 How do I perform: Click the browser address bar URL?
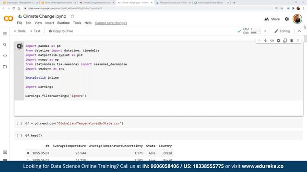pos(65,9)
